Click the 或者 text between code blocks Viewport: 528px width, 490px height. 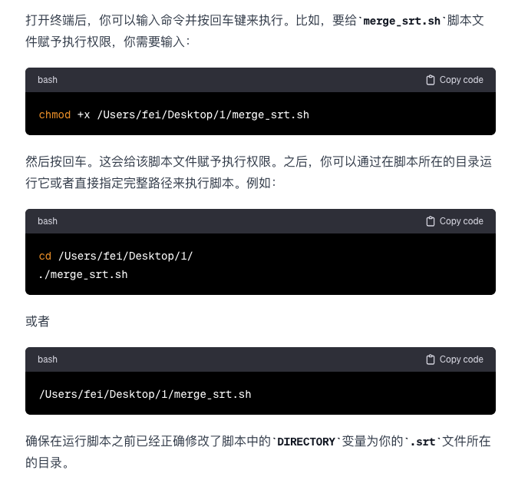click(38, 321)
